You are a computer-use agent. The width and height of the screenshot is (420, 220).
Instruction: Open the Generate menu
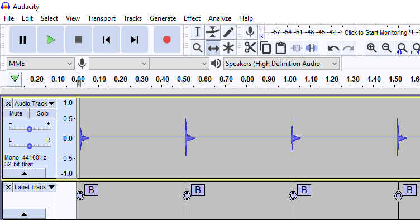pyautogui.click(x=163, y=18)
